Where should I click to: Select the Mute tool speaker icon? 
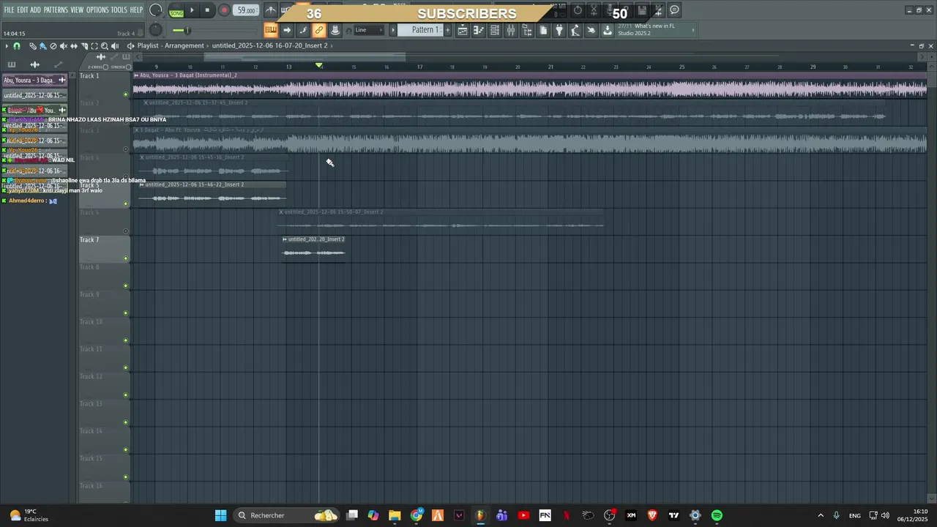(x=64, y=46)
